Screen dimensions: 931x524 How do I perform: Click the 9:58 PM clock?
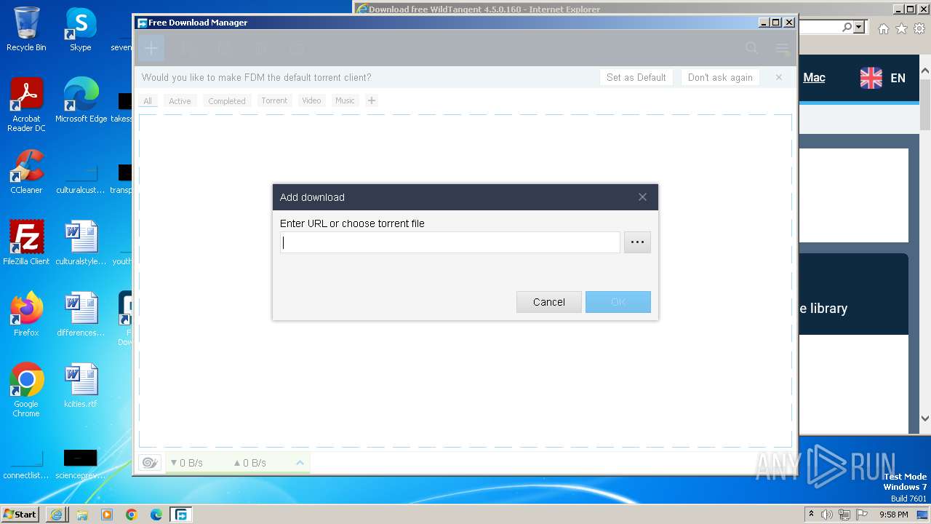pyautogui.click(x=893, y=515)
